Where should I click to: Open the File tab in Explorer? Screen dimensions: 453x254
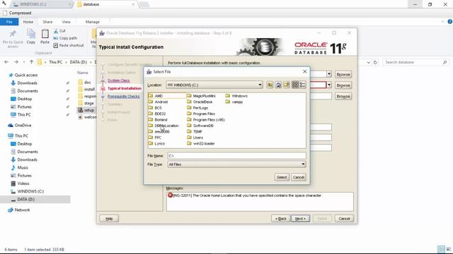click(x=9, y=22)
